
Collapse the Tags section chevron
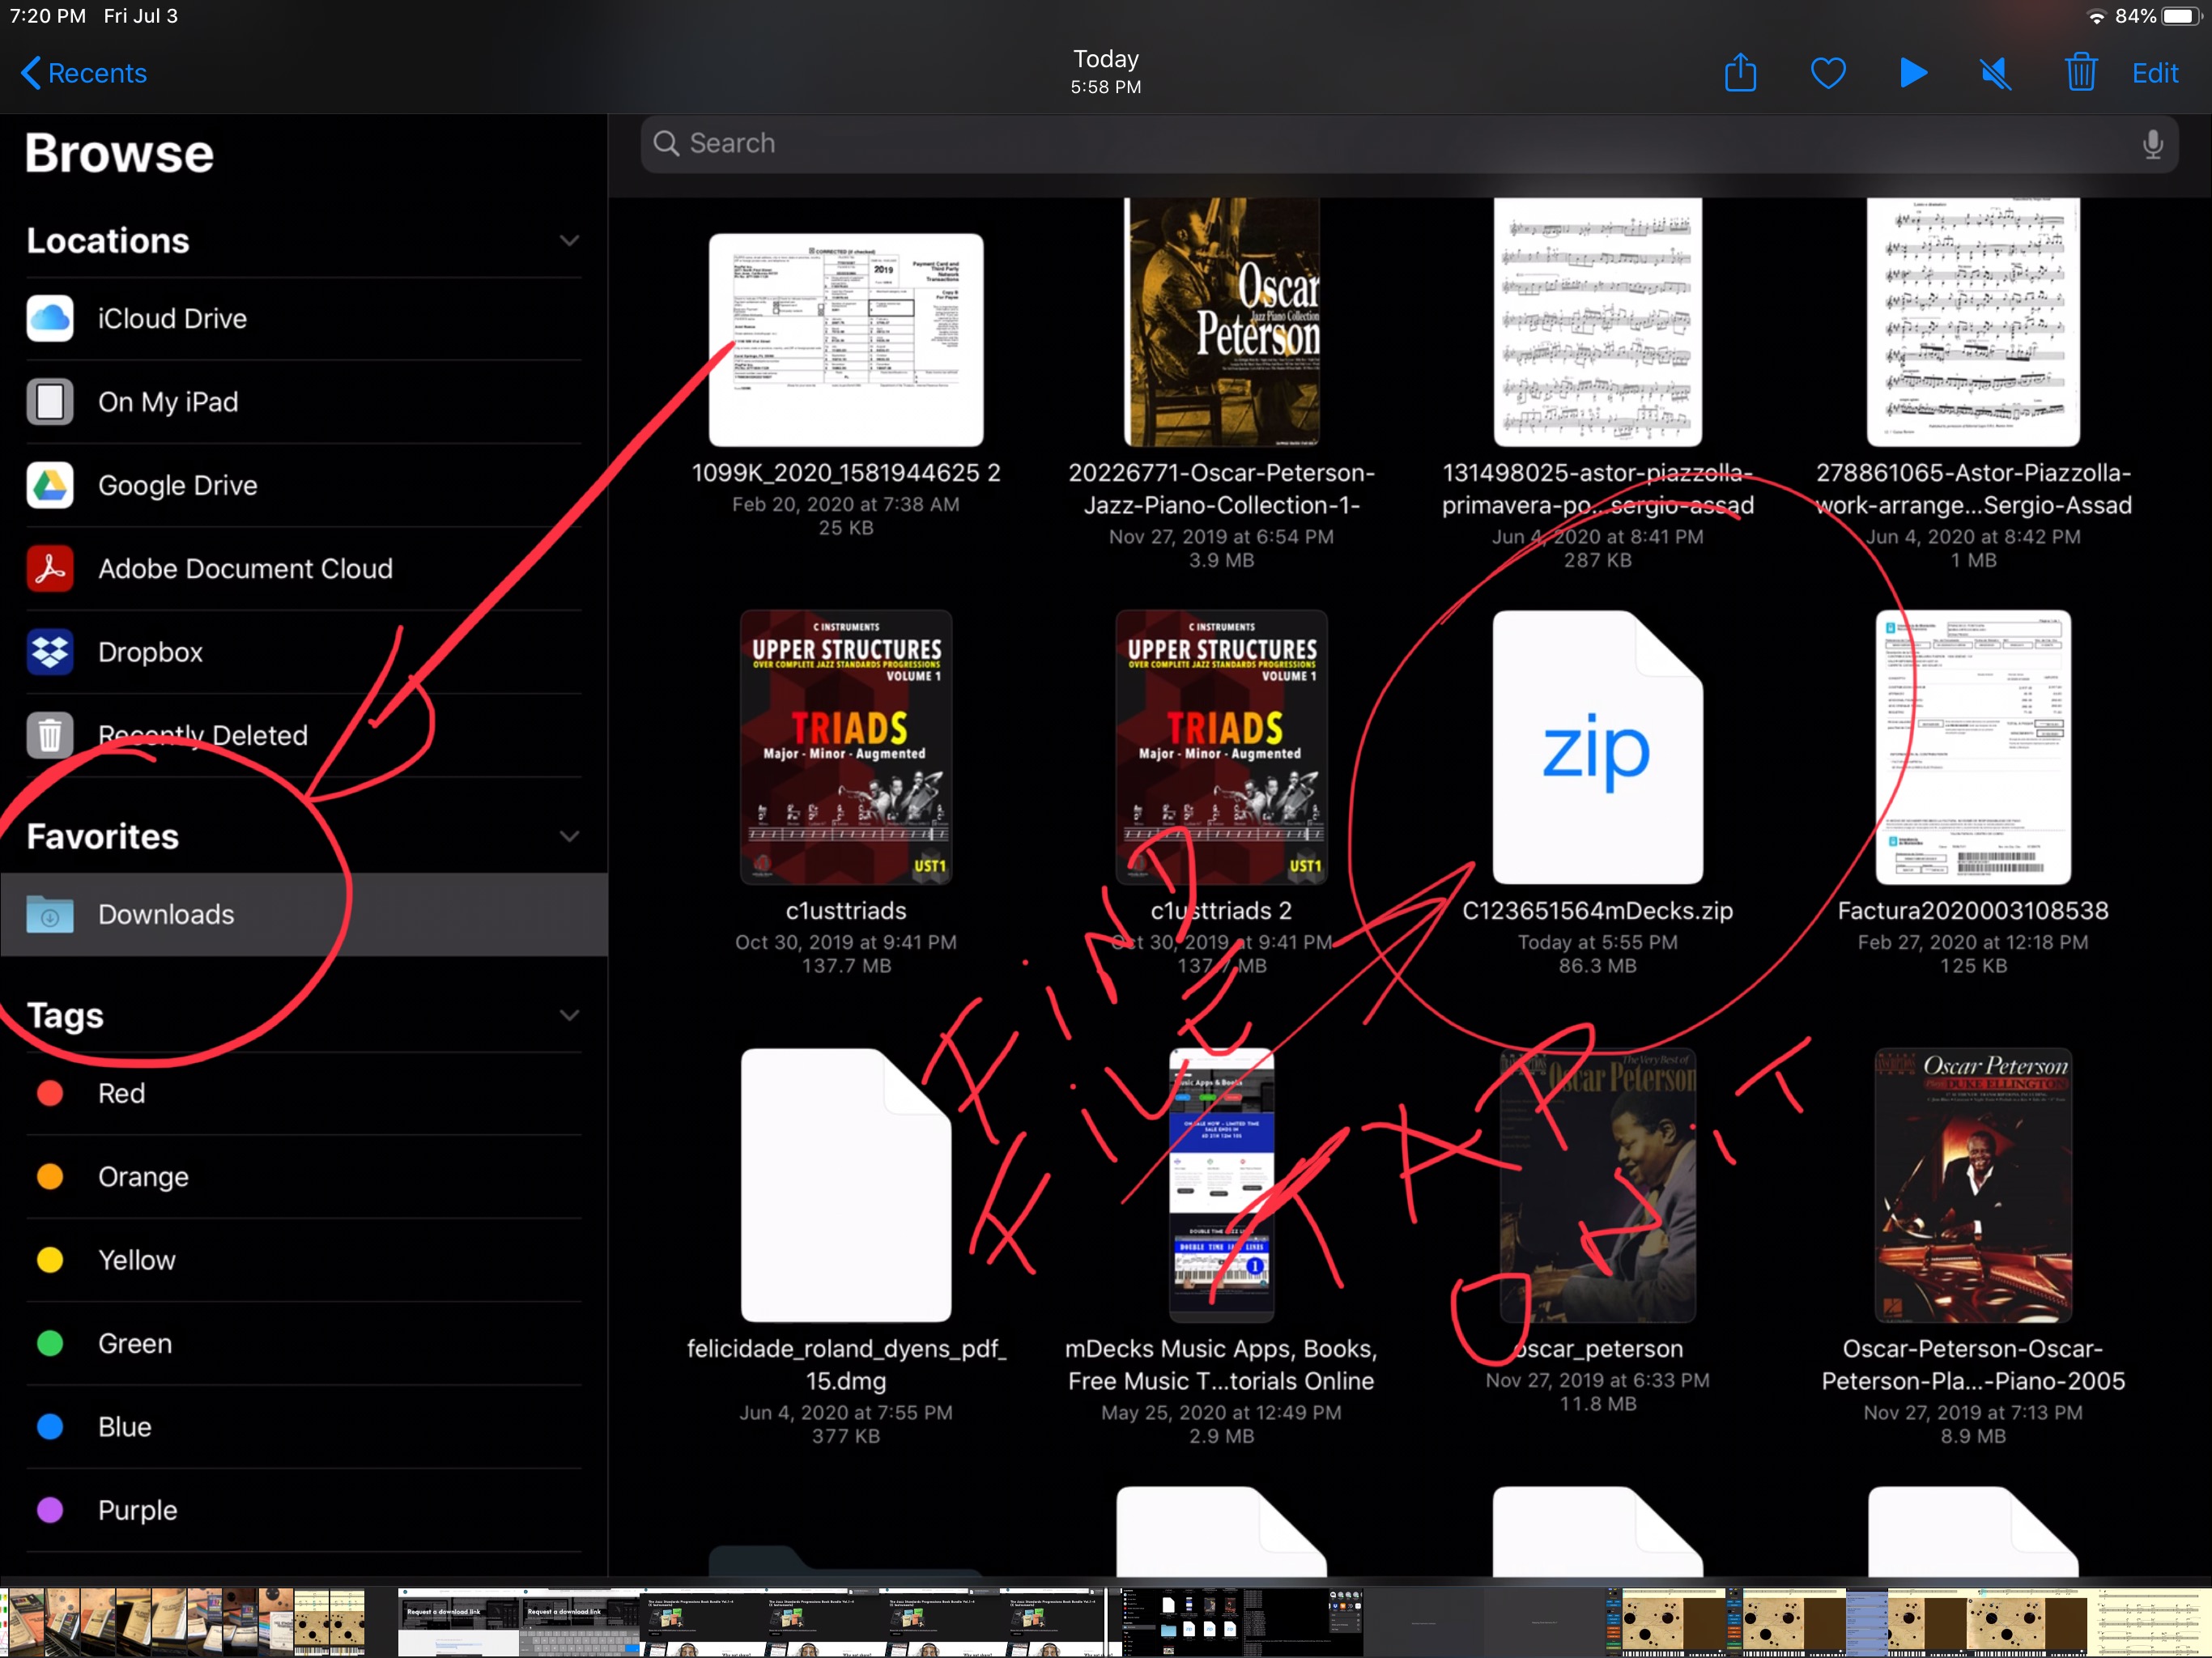pos(569,1015)
